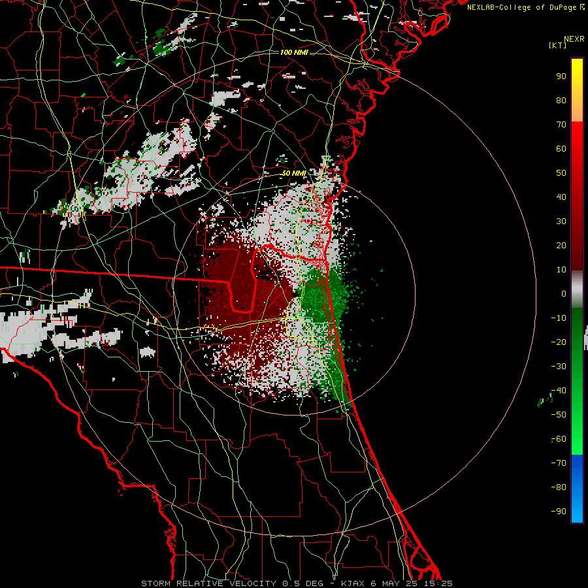Click the 30 value on the velocity scale
Image resolution: width=588 pixels, height=588 pixels.
pos(561,221)
